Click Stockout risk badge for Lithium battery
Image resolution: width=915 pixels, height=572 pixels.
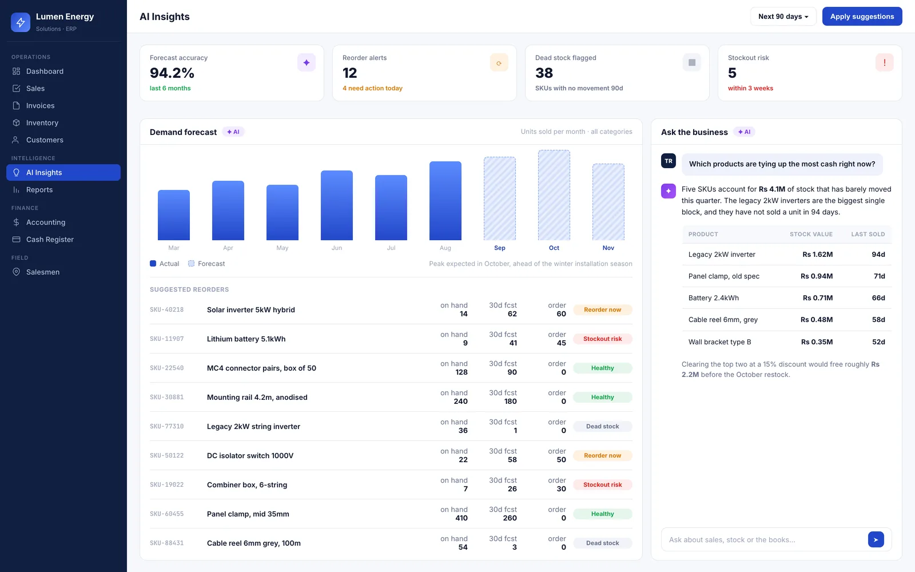pyautogui.click(x=602, y=339)
